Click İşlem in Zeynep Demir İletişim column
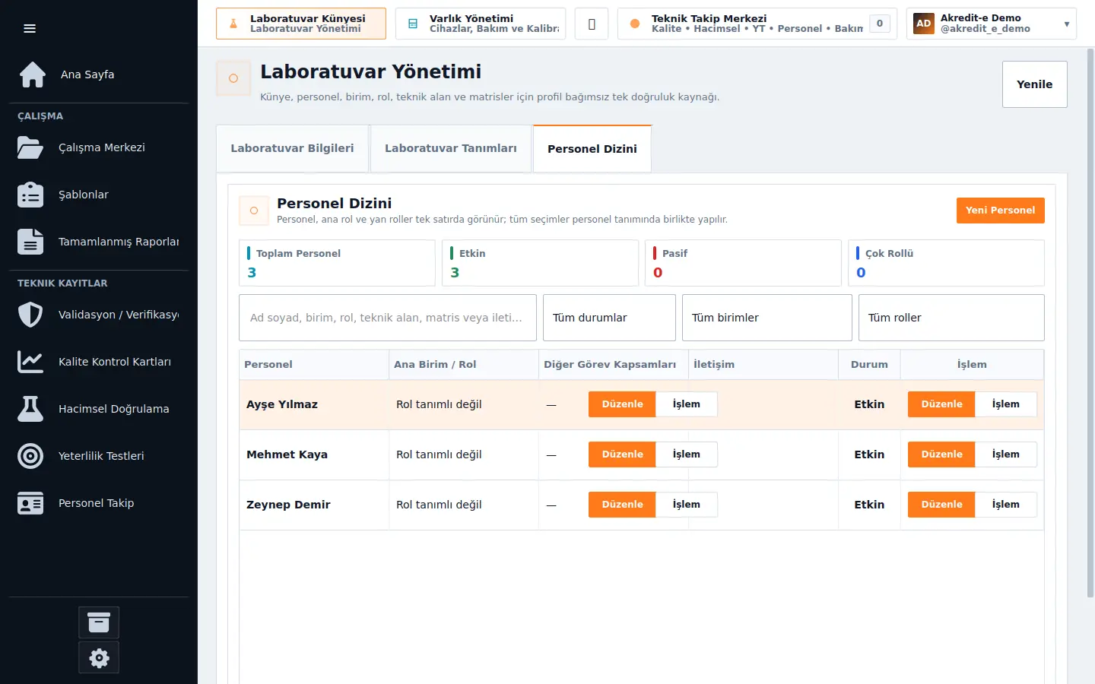This screenshot has height=684, width=1095. coord(687,505)
